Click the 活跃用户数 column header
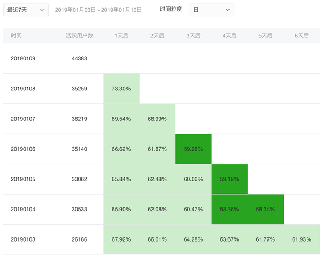The image size is (321, 255). 79,36
